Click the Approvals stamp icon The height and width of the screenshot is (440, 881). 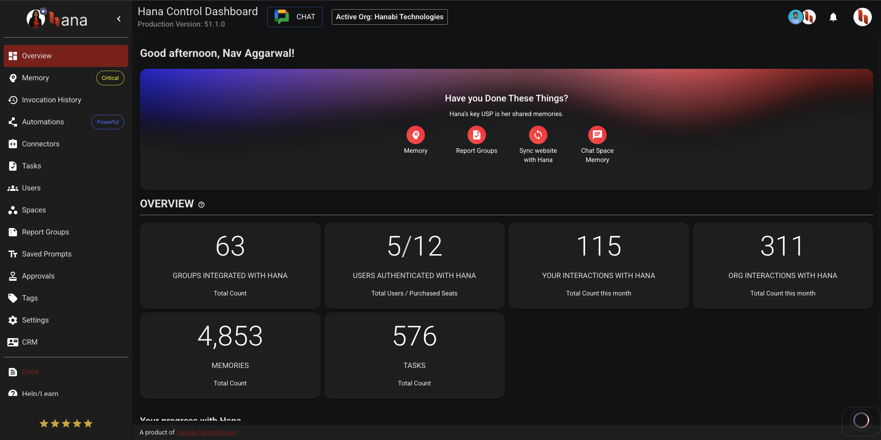(x=13, y=276)
